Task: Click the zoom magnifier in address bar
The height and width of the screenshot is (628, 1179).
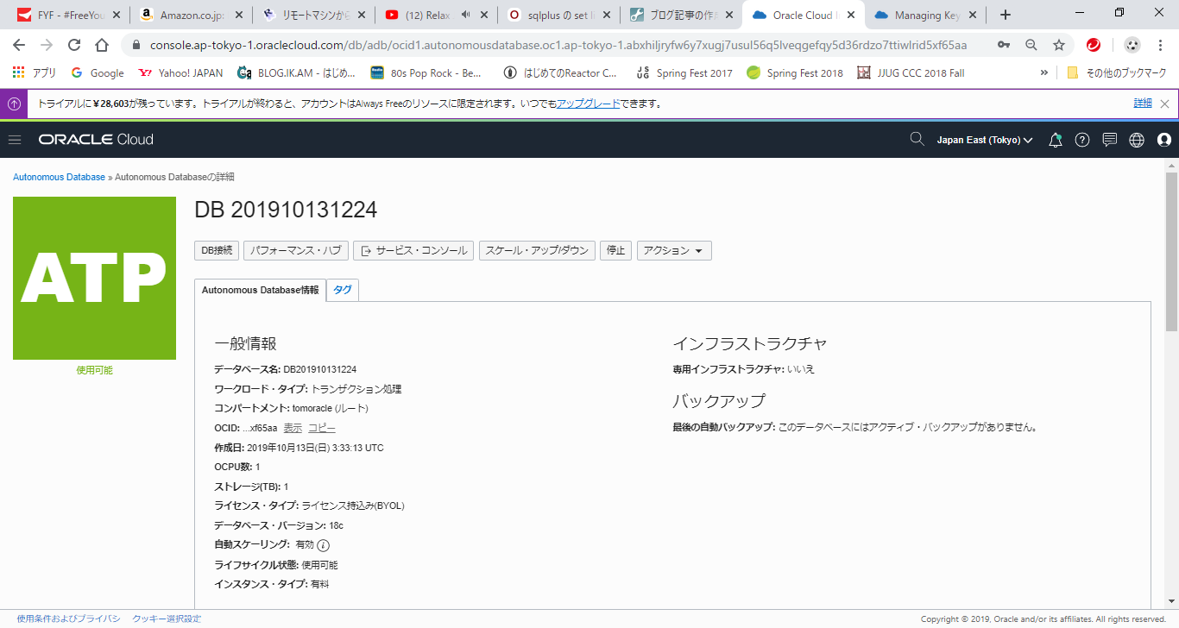Action: [1031, 45]
